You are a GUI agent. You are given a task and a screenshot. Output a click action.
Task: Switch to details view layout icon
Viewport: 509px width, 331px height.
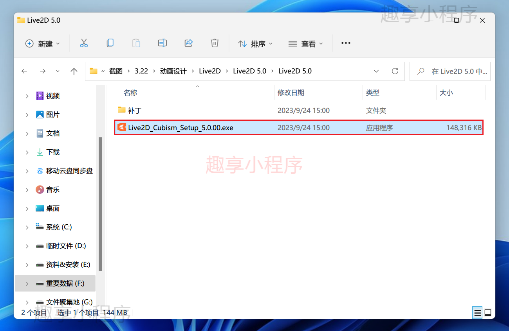(477, 313)
